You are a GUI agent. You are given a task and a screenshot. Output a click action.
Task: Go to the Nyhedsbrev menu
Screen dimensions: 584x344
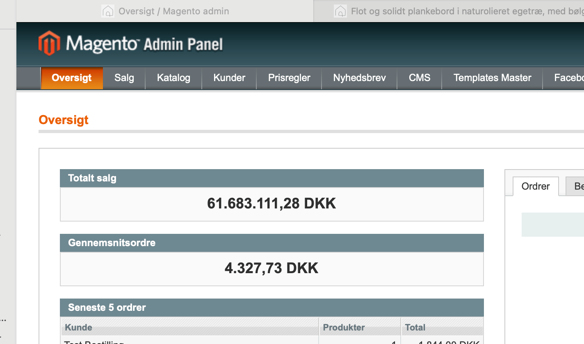(x=359, y=78)
